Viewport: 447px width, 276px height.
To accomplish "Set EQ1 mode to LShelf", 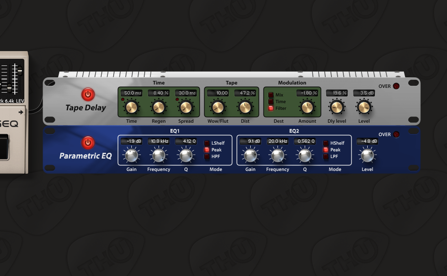I will click(x=207, y=143).
